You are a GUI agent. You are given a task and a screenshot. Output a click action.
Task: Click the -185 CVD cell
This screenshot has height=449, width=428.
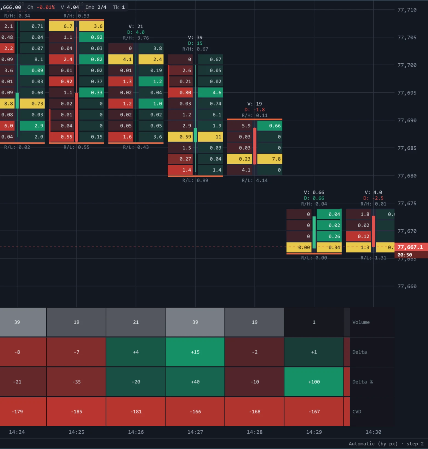pos(76,412)
